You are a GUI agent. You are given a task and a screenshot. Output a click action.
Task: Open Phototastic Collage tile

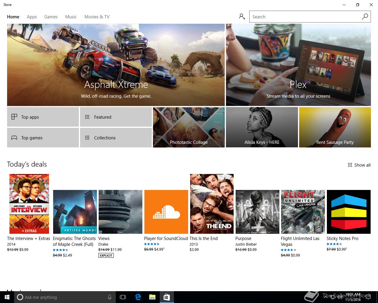[189, 127]
